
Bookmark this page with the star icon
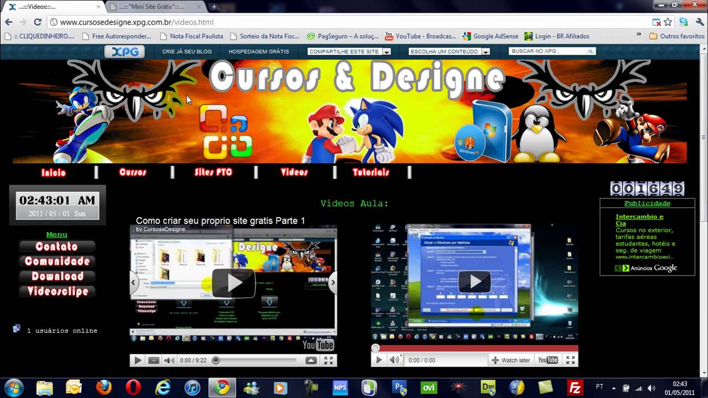tap(668, 22)
